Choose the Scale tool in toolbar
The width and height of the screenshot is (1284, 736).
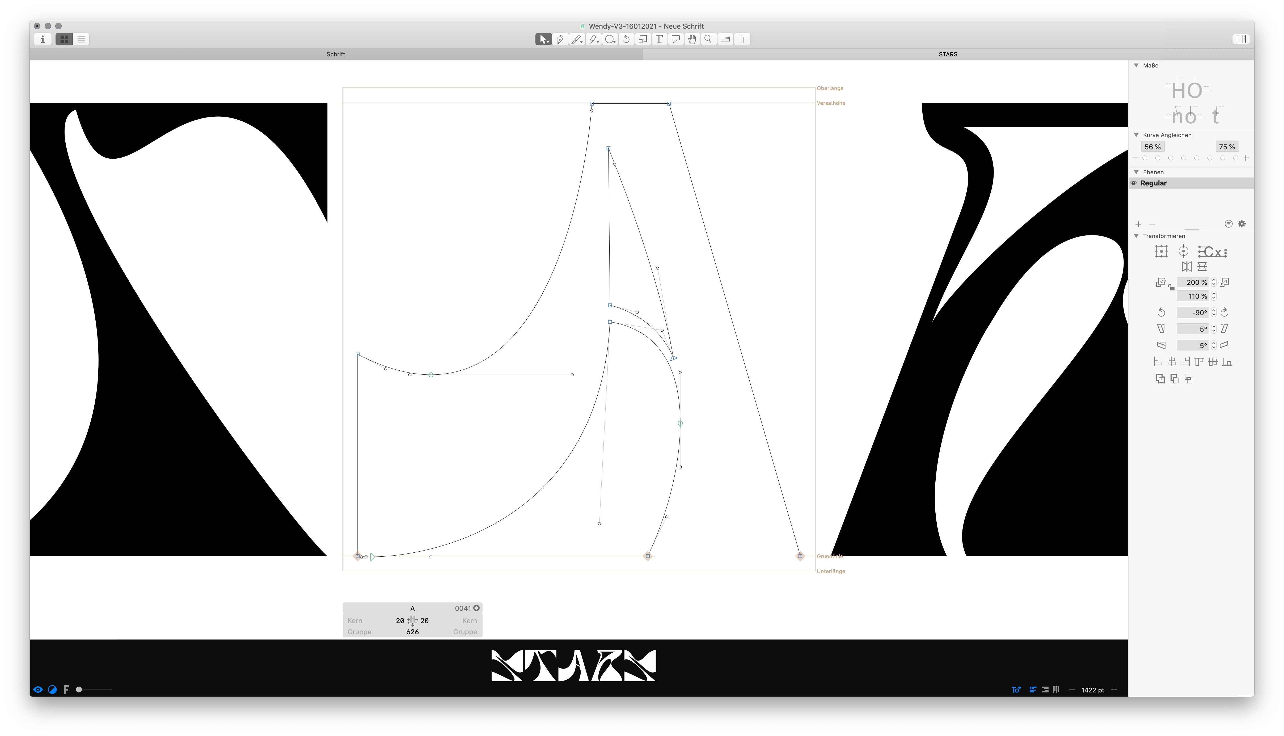tap(643, 39)
